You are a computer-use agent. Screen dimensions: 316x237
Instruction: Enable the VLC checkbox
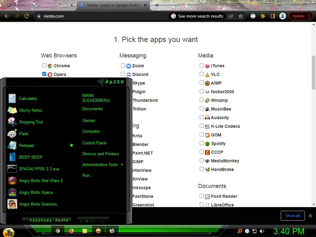point(202,74)
